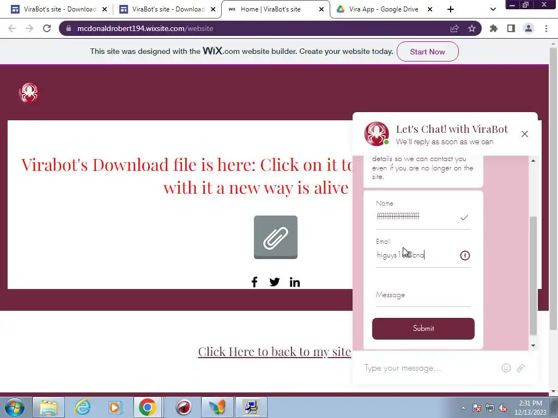
Task: Open a new browser tab
Action: [x=451, y=9]
